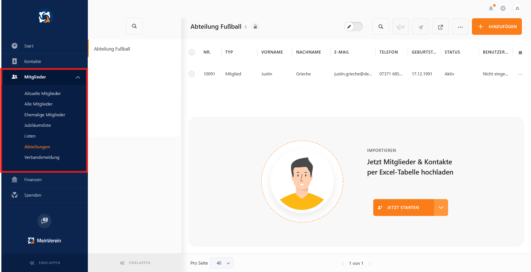Click the search button above department list
This screenshot has width=531, height=272.
(134, 26)
